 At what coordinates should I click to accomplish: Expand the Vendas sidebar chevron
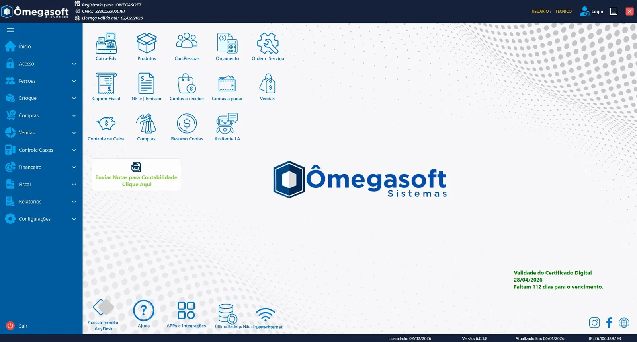pyautogui.click(x=74, y=132)
